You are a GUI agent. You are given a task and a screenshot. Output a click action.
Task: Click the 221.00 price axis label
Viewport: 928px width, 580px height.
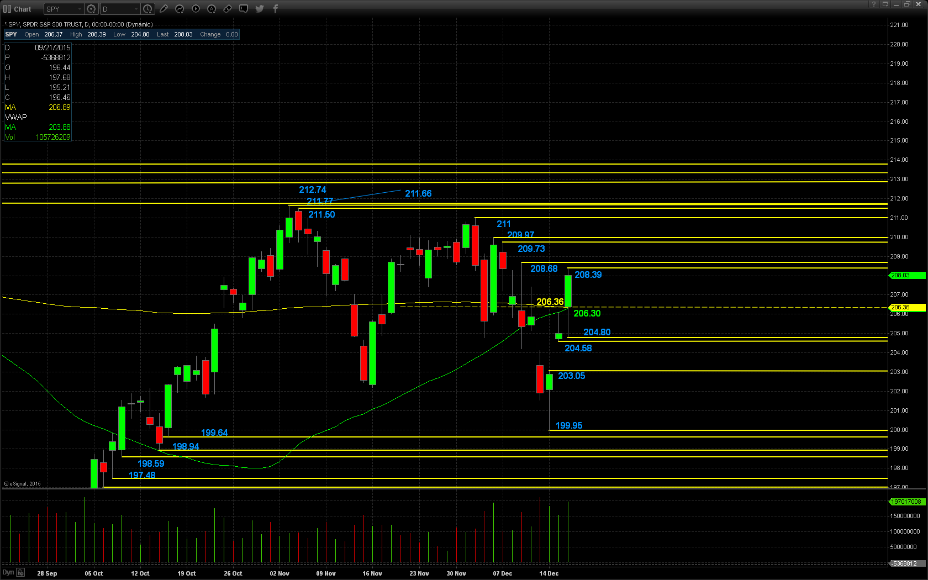pos(899,25)
